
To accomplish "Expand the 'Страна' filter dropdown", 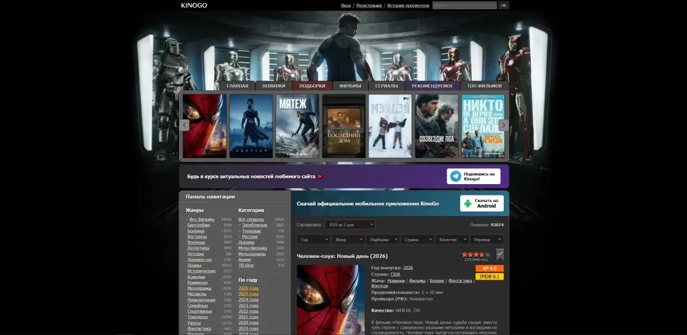I will (417, 240).
